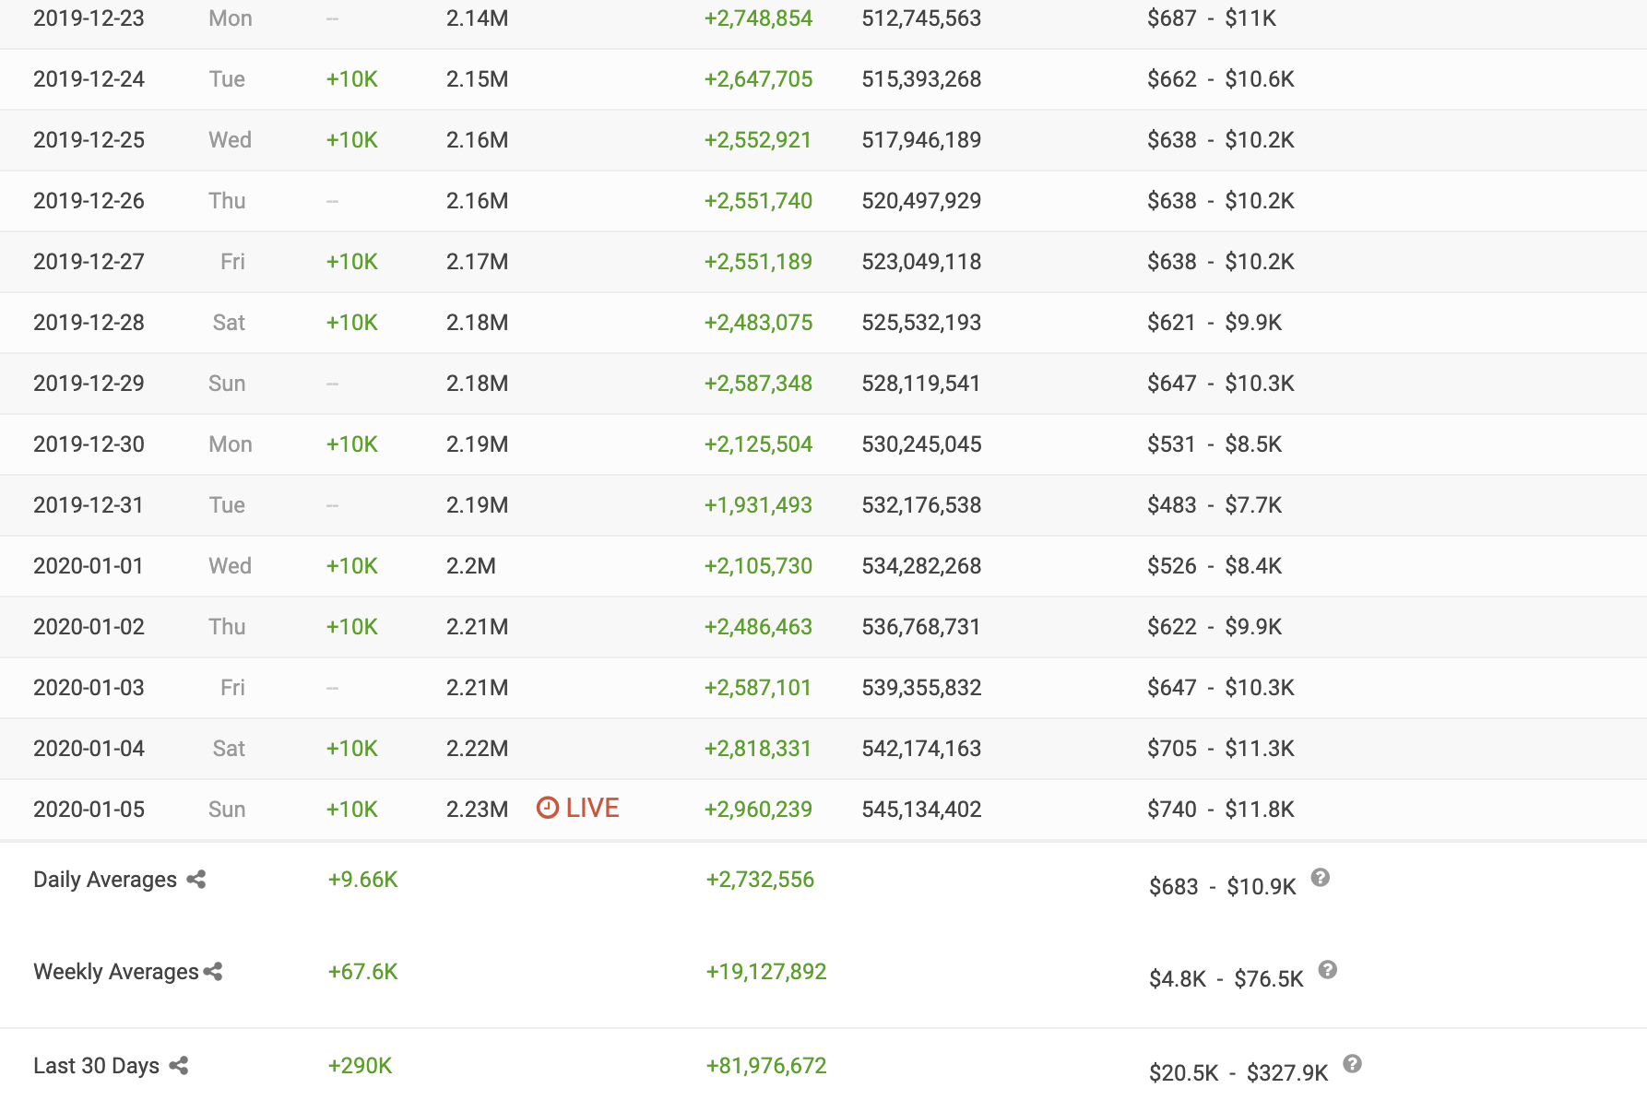Click total views 545,134,402
This screenshot has width=1647, height=1112.
click(921, 810)
